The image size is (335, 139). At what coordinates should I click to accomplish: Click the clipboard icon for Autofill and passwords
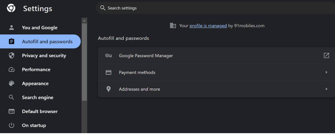(11, 41)
